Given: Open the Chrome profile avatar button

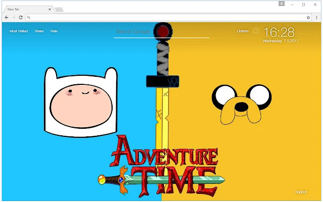Looking at the screenshot, I should click(x=282, y=4).
